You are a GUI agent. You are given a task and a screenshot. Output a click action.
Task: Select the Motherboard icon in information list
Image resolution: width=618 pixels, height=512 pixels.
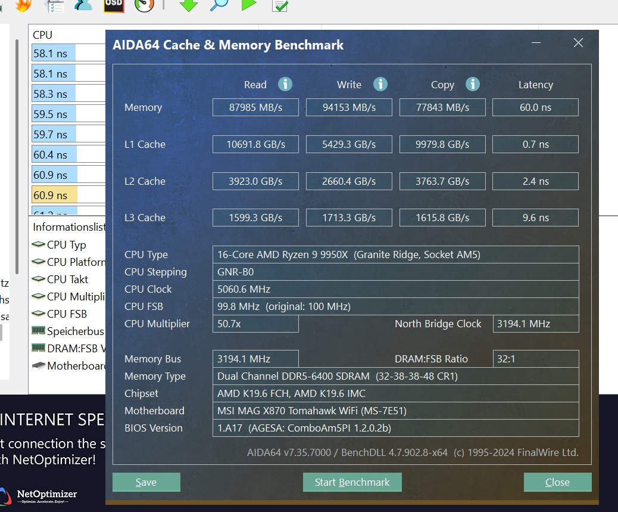click(x=38, y=365)
